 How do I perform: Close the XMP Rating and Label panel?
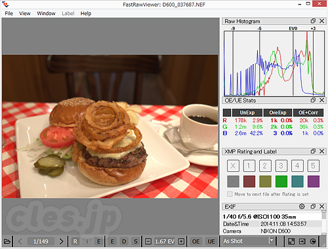321,151
